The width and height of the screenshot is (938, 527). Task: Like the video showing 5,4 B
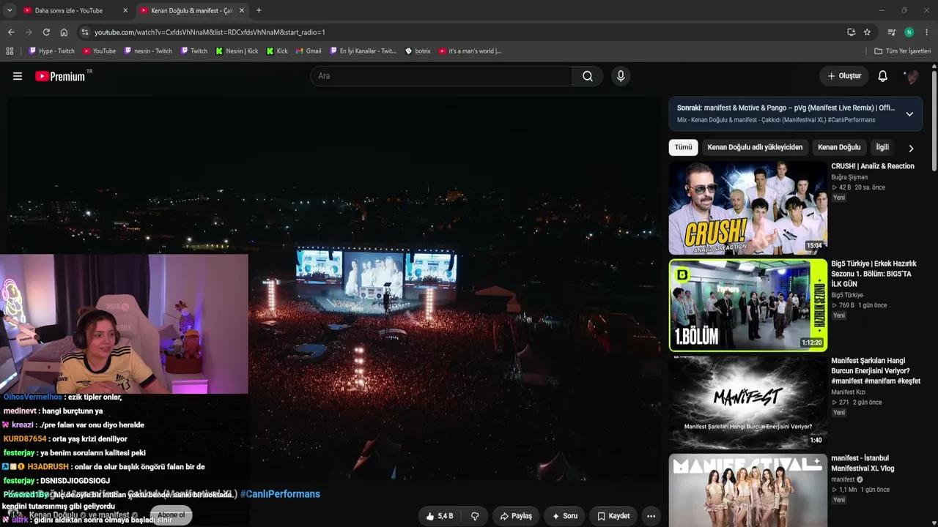[440, 516]
